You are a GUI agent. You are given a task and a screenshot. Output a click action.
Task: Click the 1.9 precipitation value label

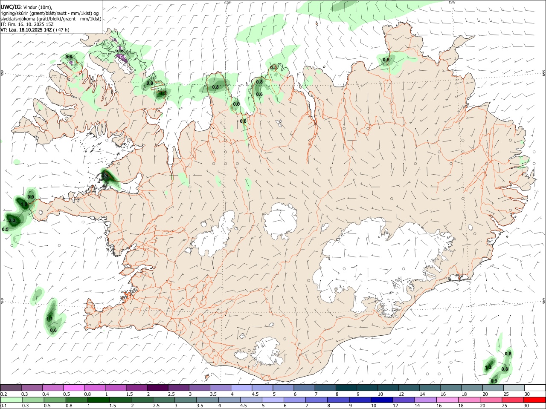24,204
